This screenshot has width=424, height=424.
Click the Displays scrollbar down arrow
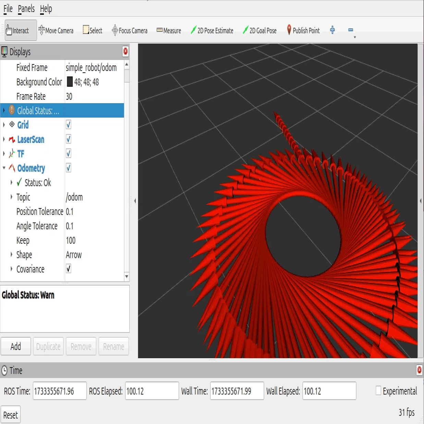click(x=127, y=276)
